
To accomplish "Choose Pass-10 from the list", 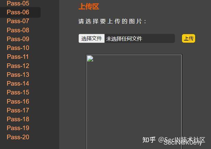I will pos(18,48).
